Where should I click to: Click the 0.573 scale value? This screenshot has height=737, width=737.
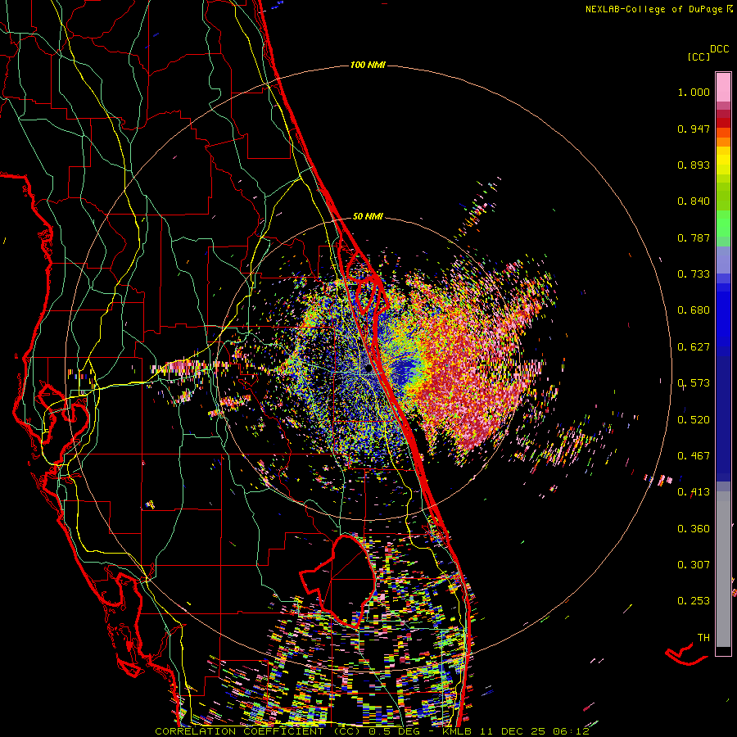(x=694, y=383)
